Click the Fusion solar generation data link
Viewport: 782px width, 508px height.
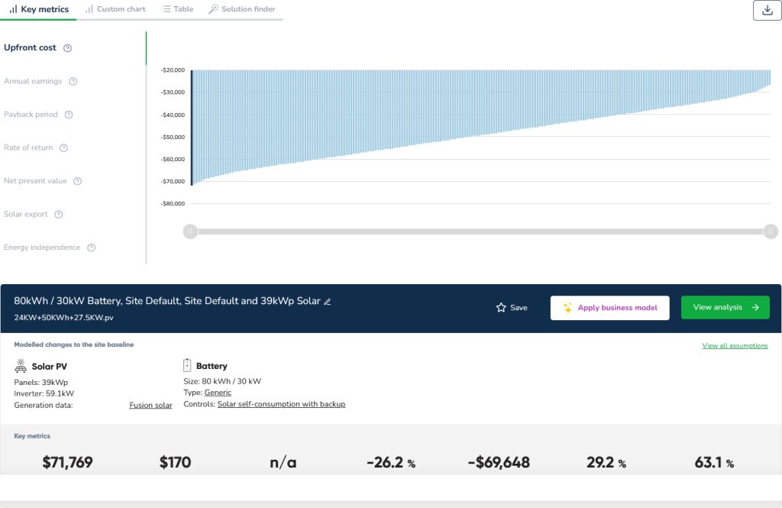pos(150,406)
